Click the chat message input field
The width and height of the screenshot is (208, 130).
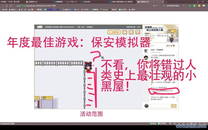pyautogui.click(x=160, y=106)
